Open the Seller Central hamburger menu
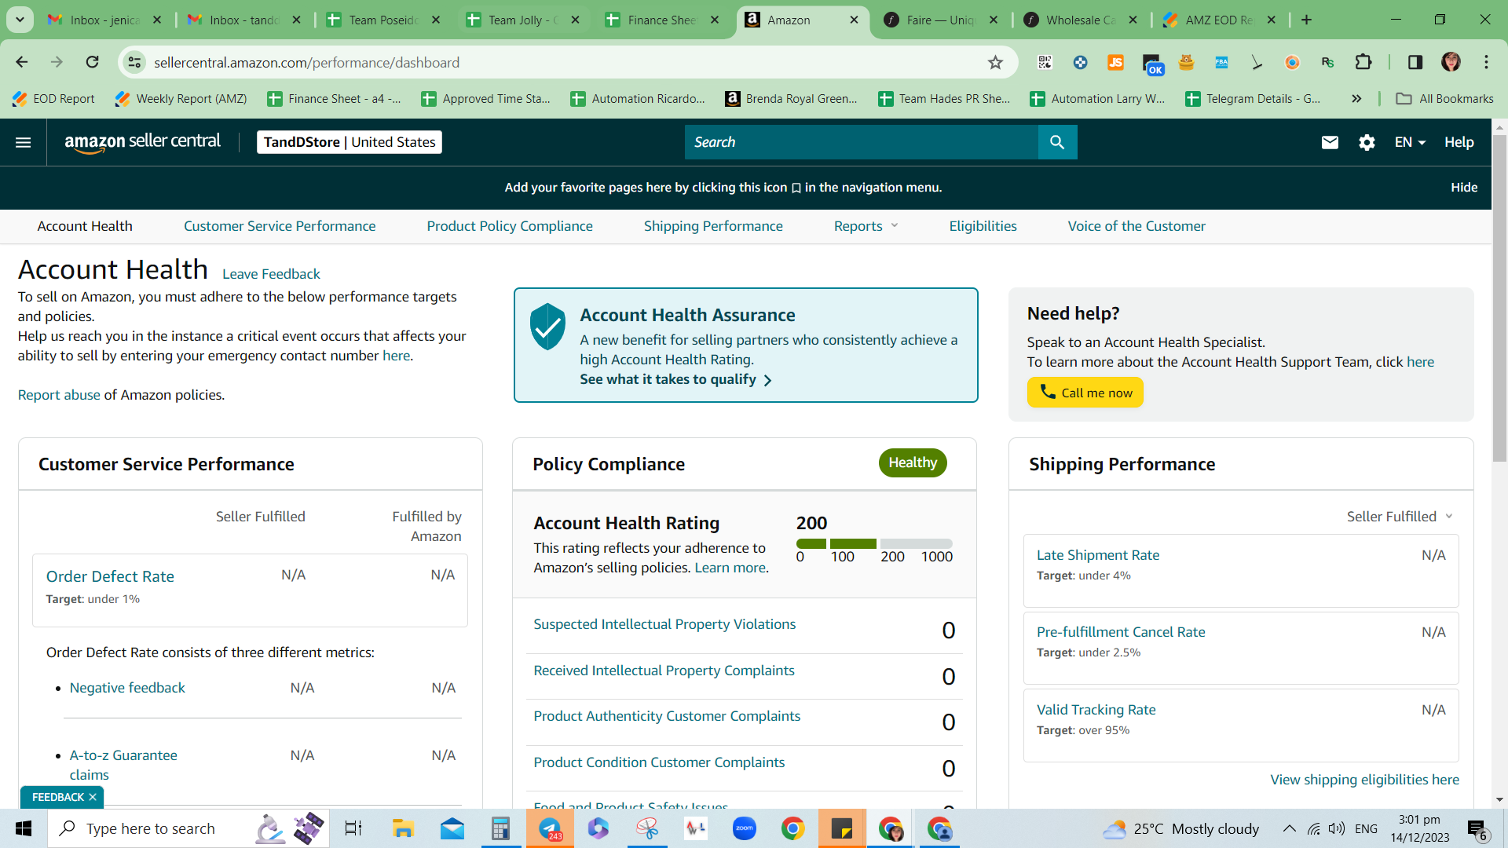The width and height of the screenshot is (1508, 848). click(24, 142)
